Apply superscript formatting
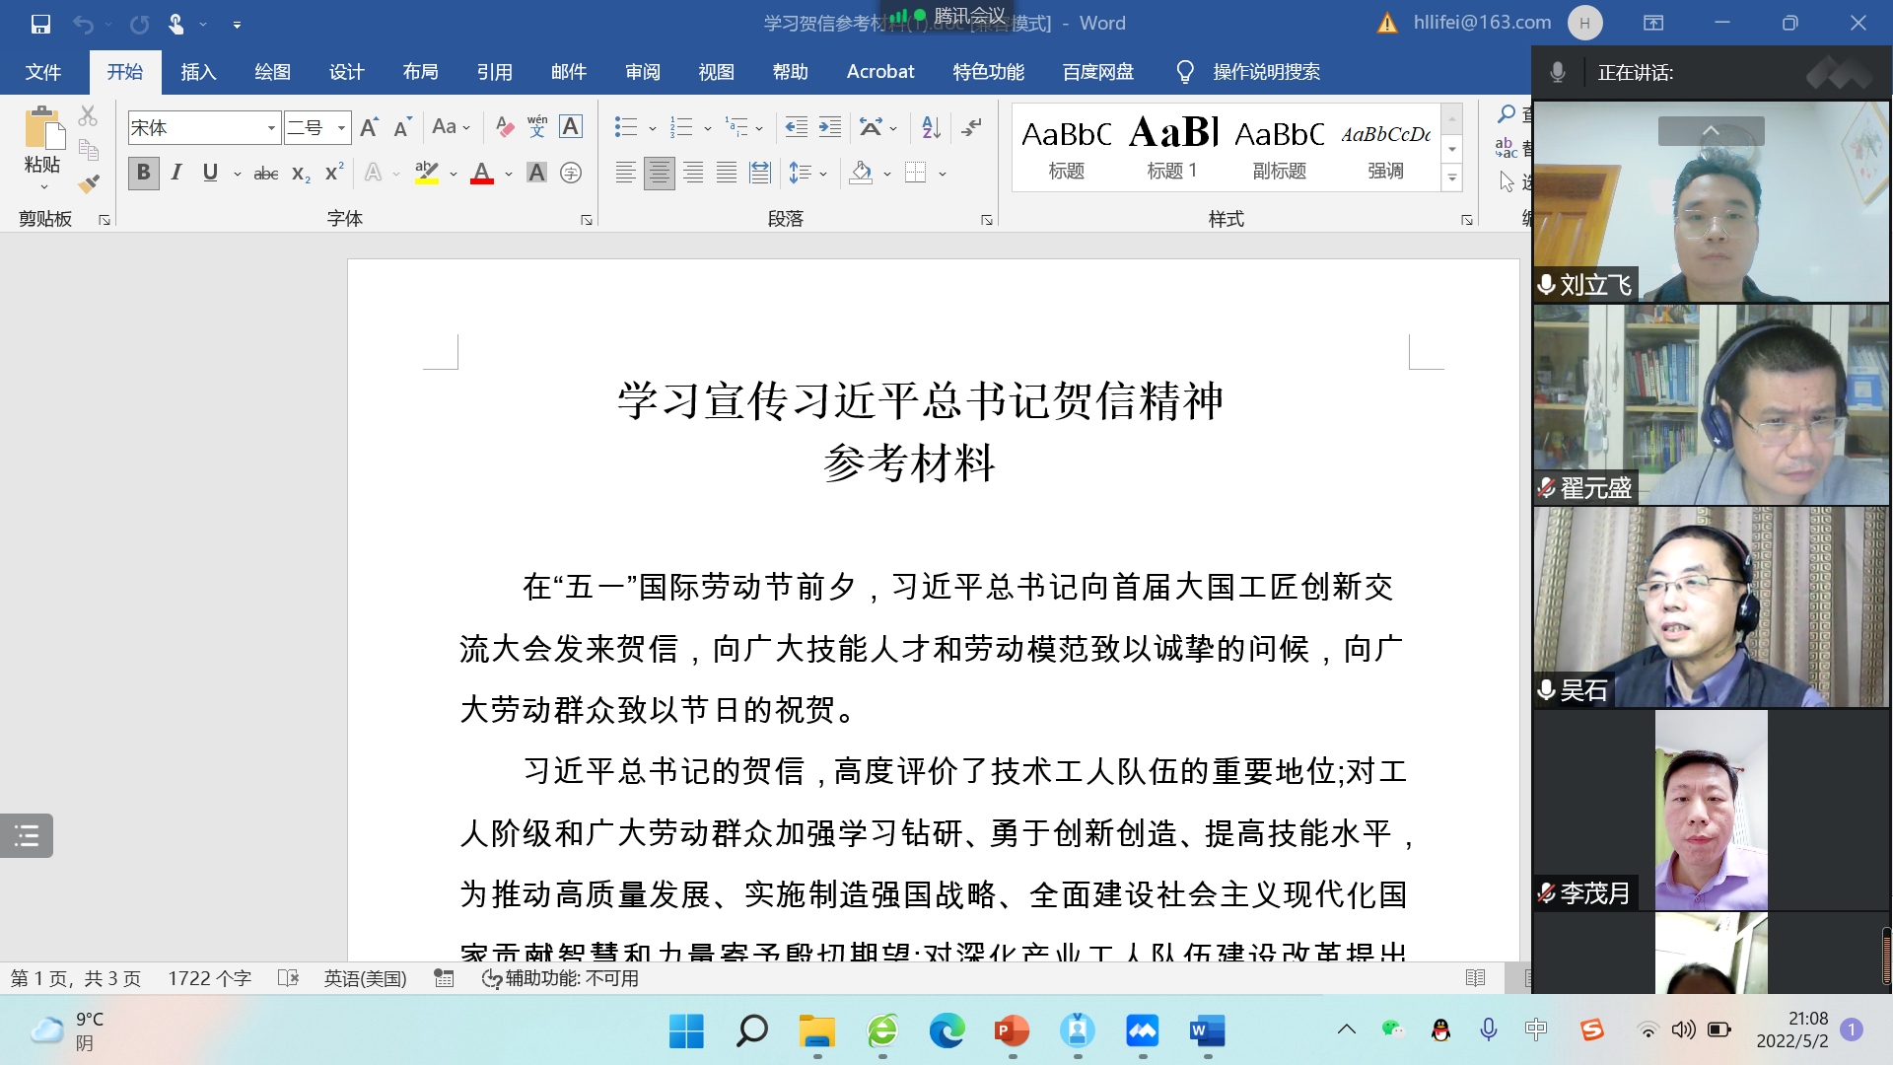Screen dimensions: 1893x1065 click(x=334, y=172)
